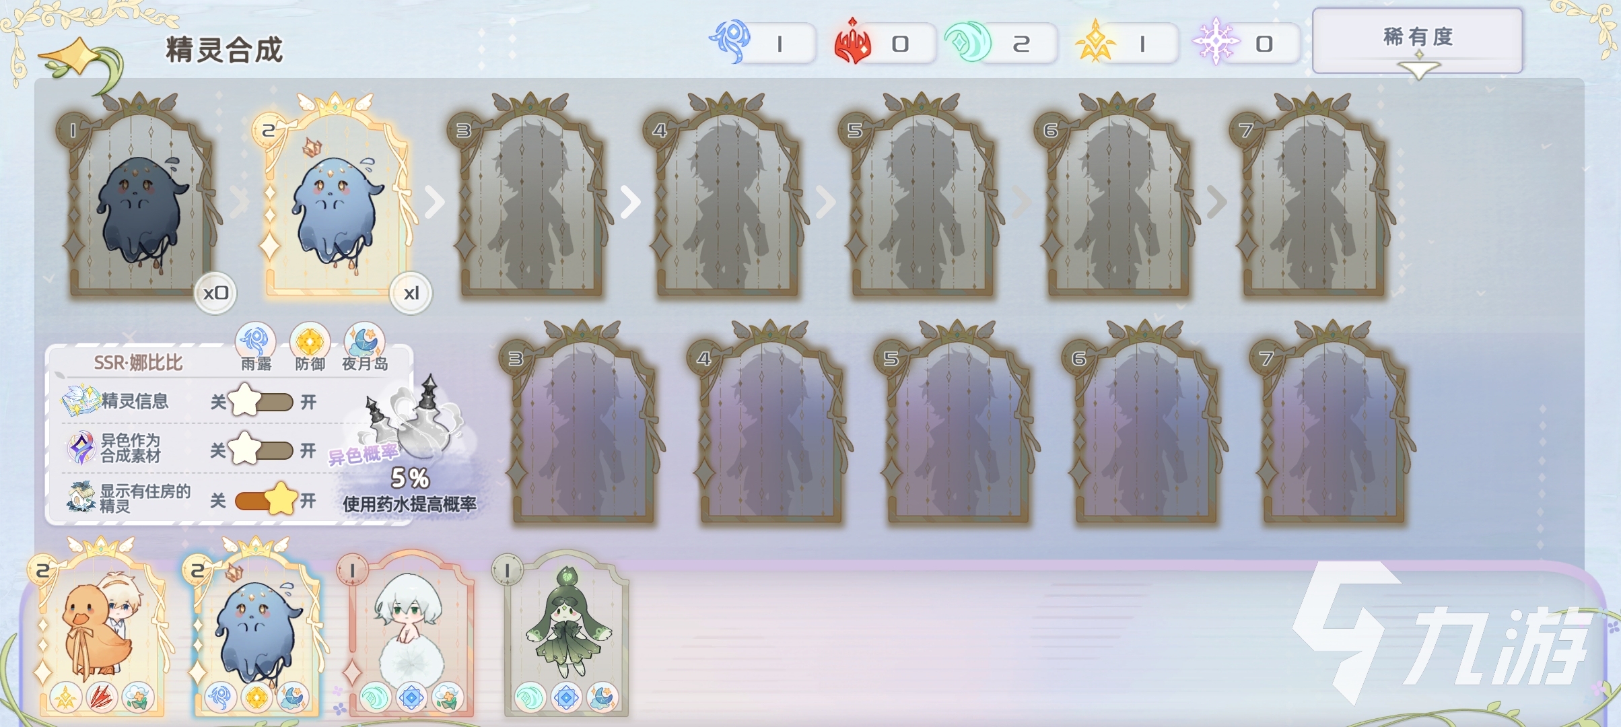Click the chevron between grey cards 3 and 4
The width and height of the screenshot is (1621, 727).
click(x=629, y=201)
